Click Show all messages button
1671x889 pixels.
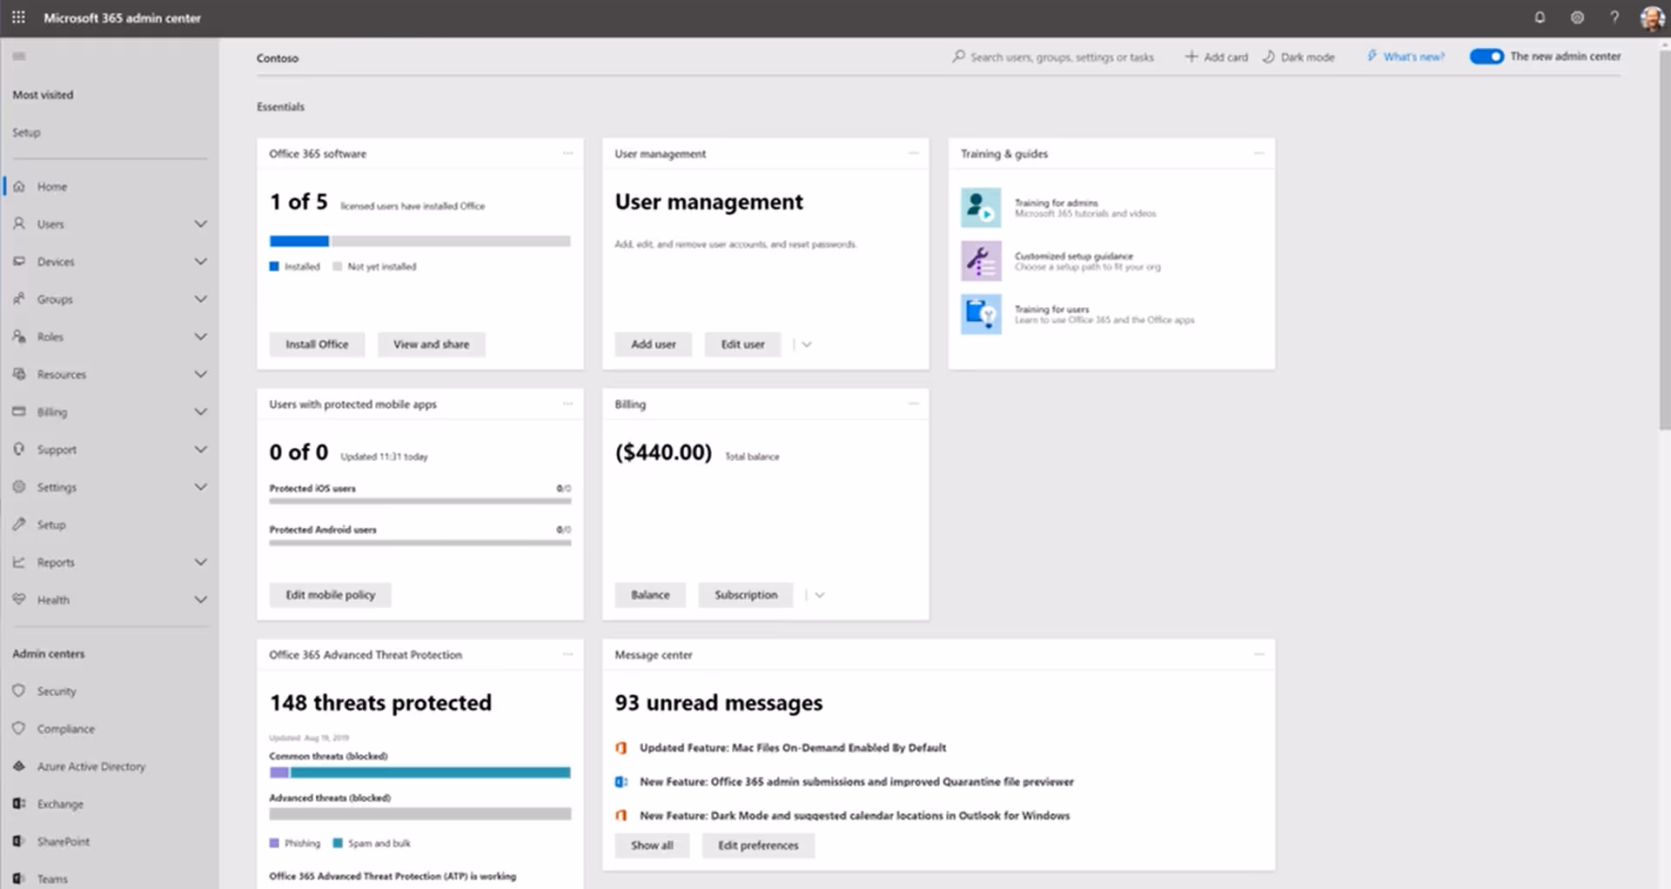pyautogui.click(x=652, y=846)
